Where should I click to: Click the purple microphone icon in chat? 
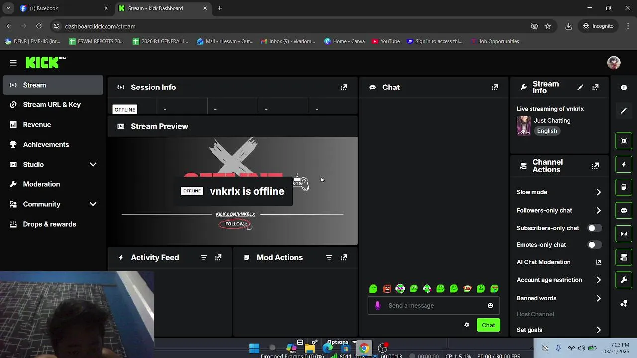coord(378,305)
